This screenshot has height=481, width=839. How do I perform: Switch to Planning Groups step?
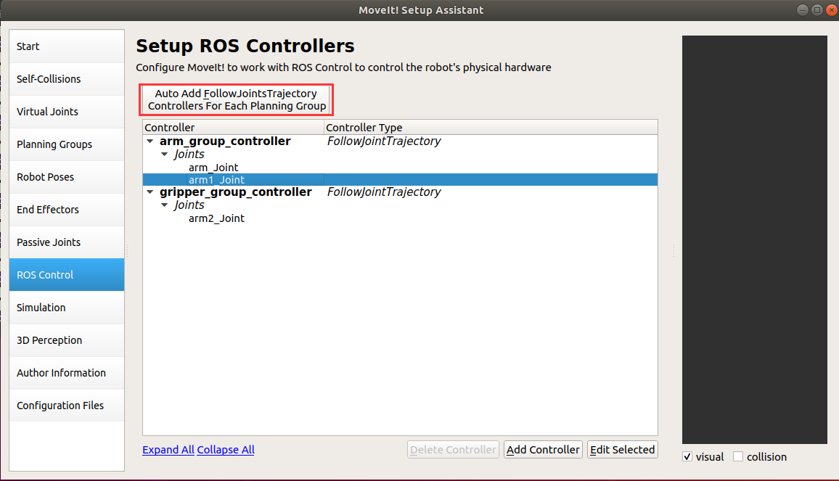pos(67,144)
